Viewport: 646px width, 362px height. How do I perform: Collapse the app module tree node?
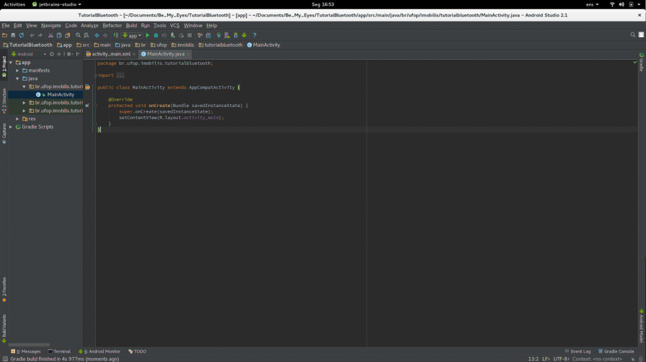coord(11,62)
